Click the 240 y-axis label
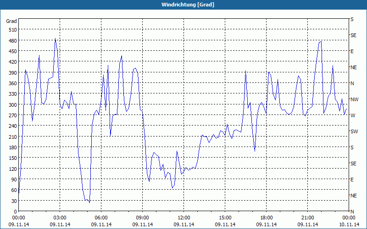The image size is (367, 229). click(13, 126)
